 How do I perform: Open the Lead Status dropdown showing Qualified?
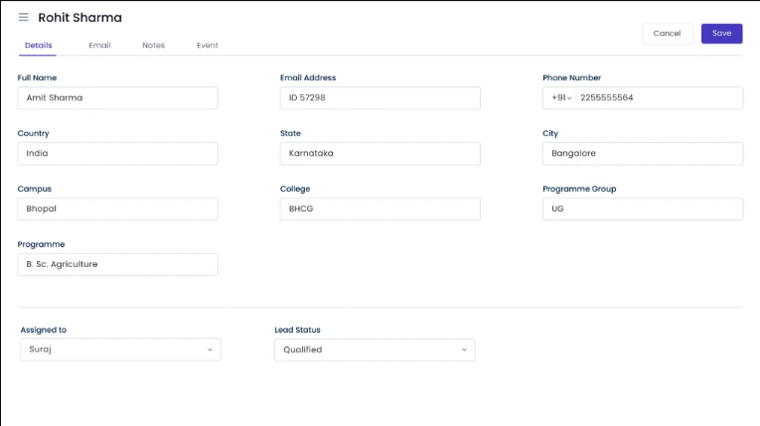(x=375, y=350)
